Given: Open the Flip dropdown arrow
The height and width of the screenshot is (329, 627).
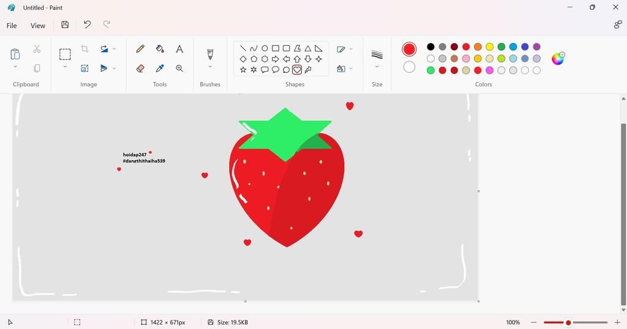Looking at the screenshot, I should (115, 69).
